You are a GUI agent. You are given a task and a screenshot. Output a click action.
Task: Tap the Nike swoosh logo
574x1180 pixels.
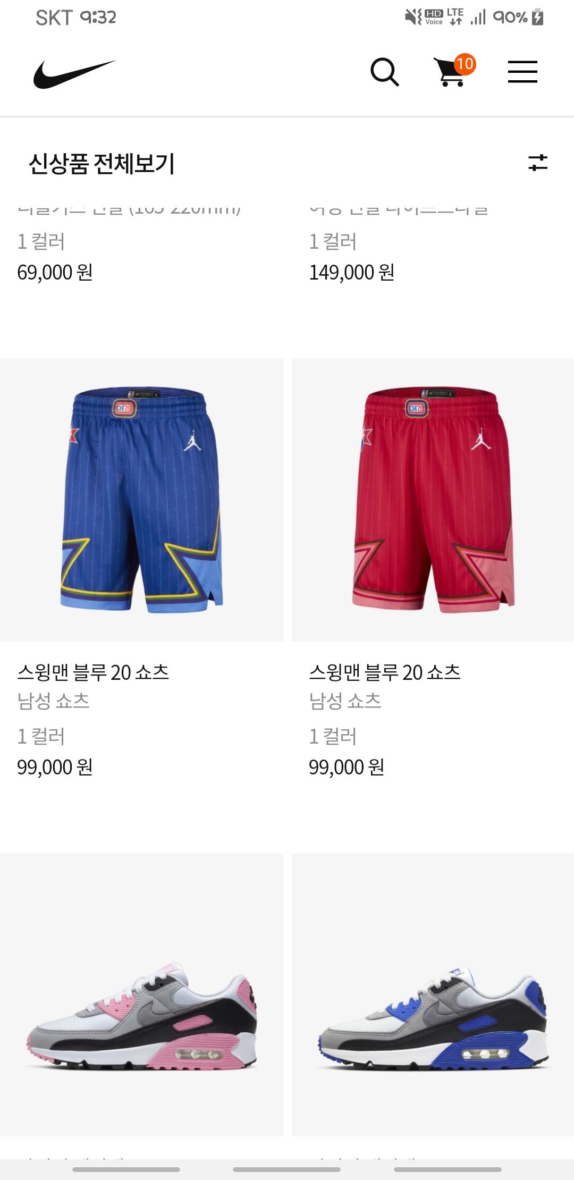point(74,73)
